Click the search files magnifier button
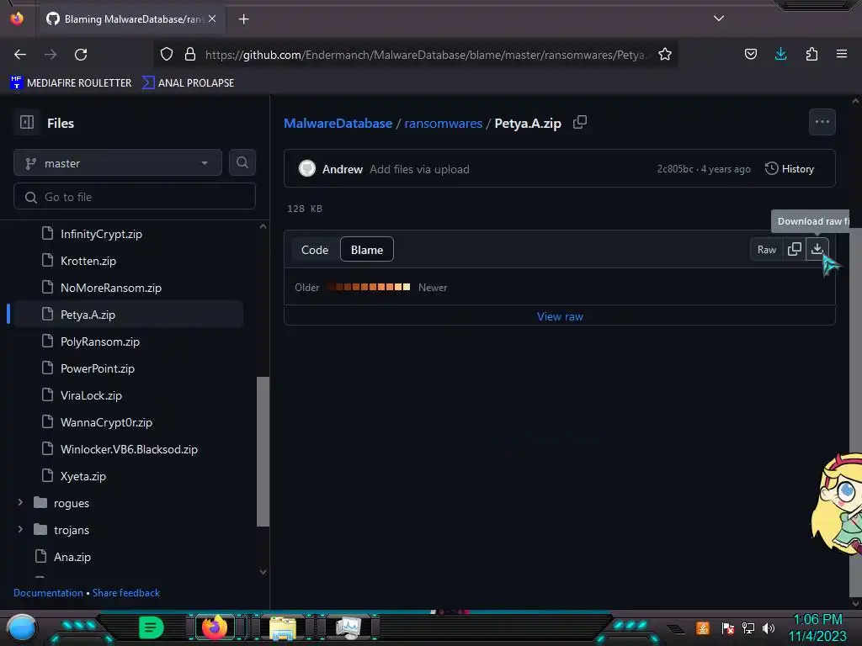Viewport: 862px width, 646px height. click(242, 162)
